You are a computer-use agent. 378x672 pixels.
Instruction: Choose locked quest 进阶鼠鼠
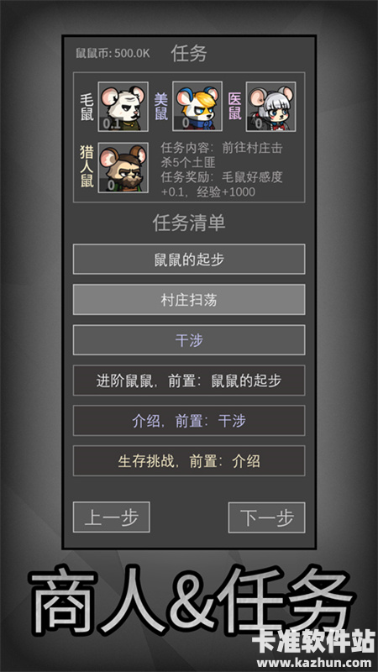click(189, 381)
